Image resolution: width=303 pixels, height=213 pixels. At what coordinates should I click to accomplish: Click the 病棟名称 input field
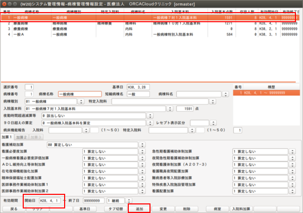(79, 94)
